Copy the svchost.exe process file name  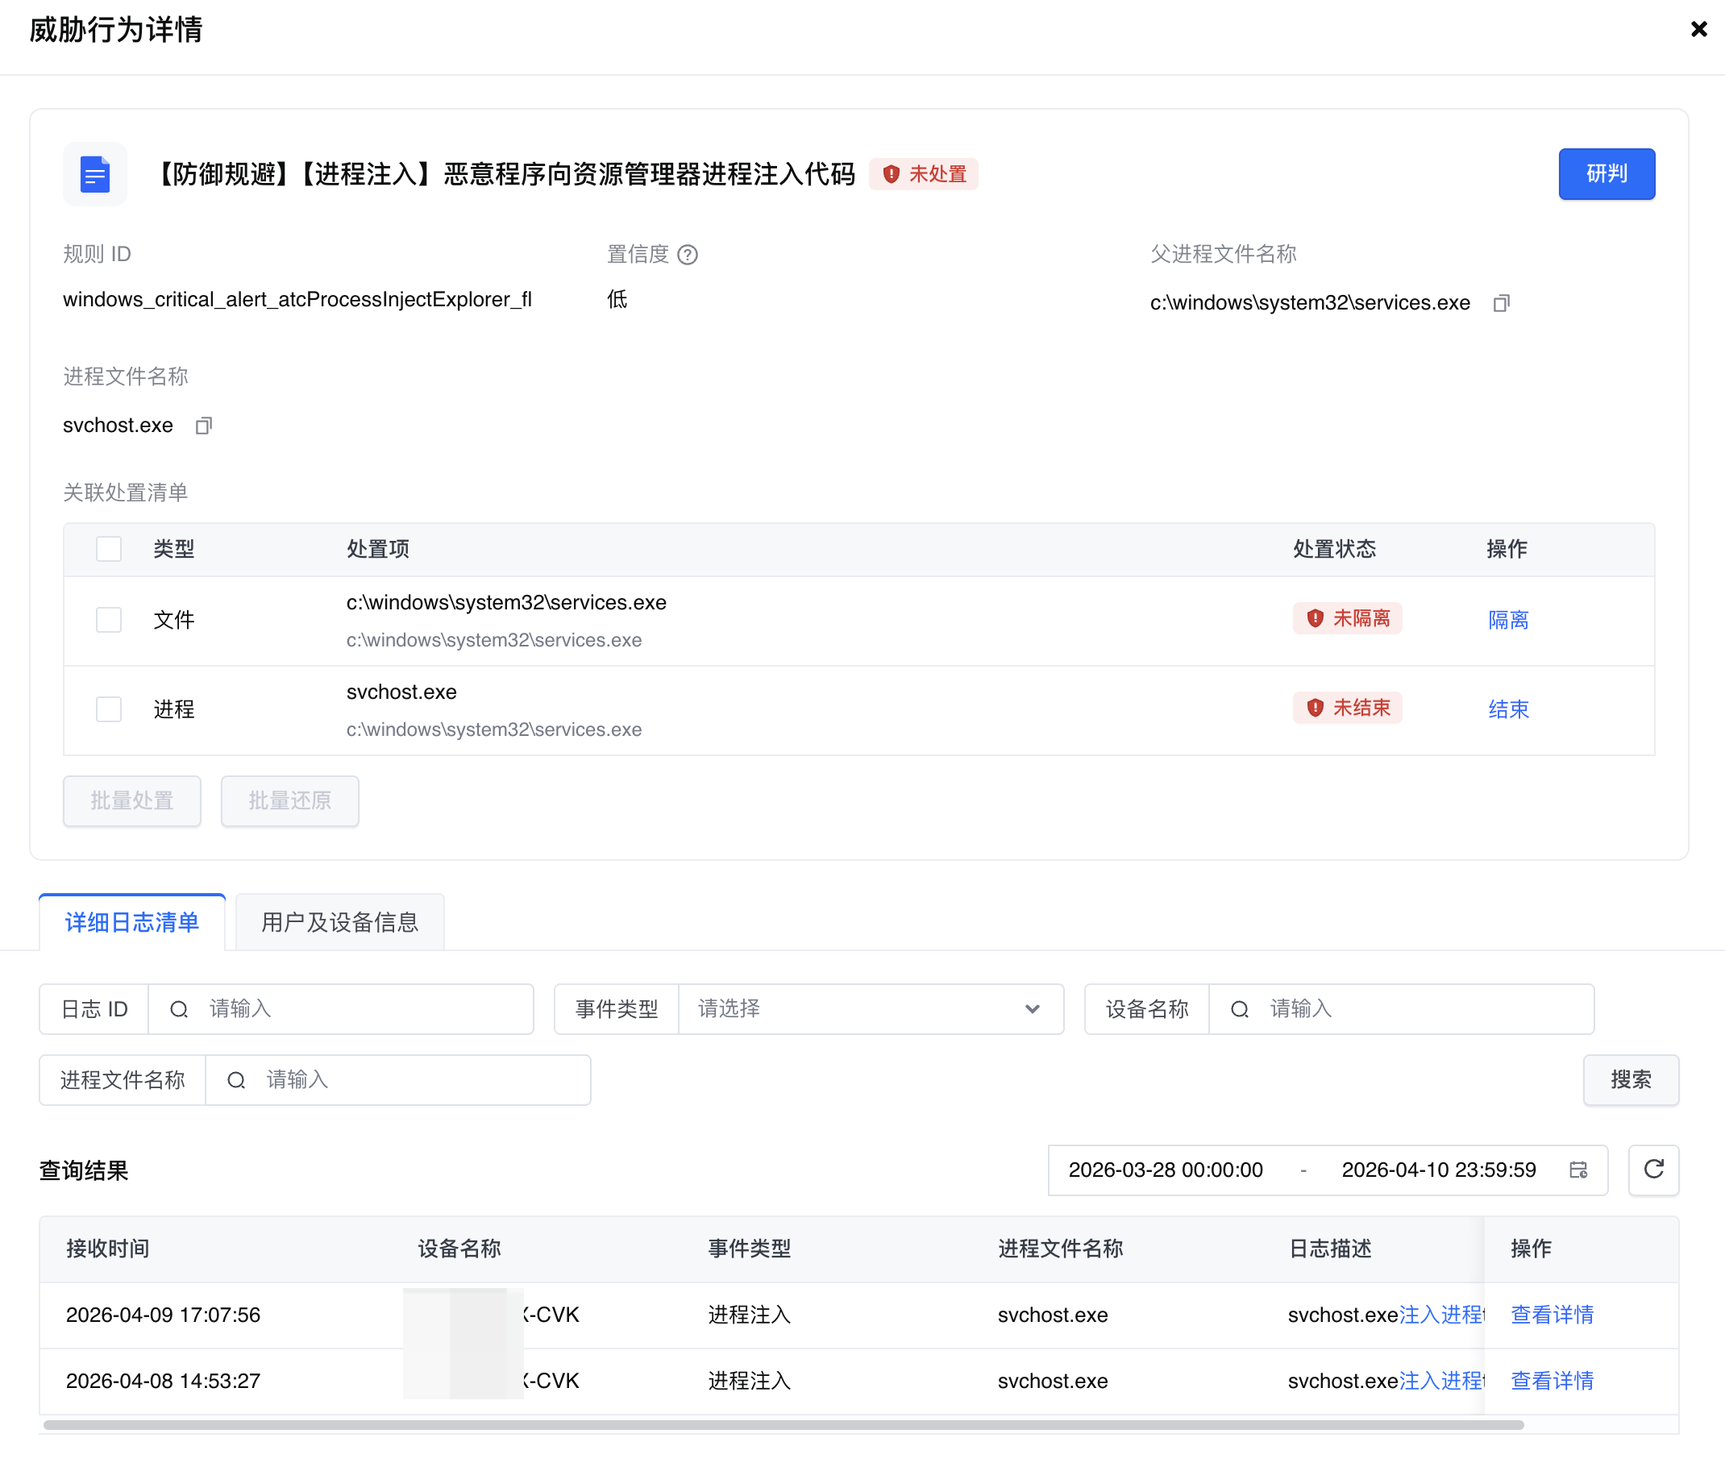click(x=204, y=426)
